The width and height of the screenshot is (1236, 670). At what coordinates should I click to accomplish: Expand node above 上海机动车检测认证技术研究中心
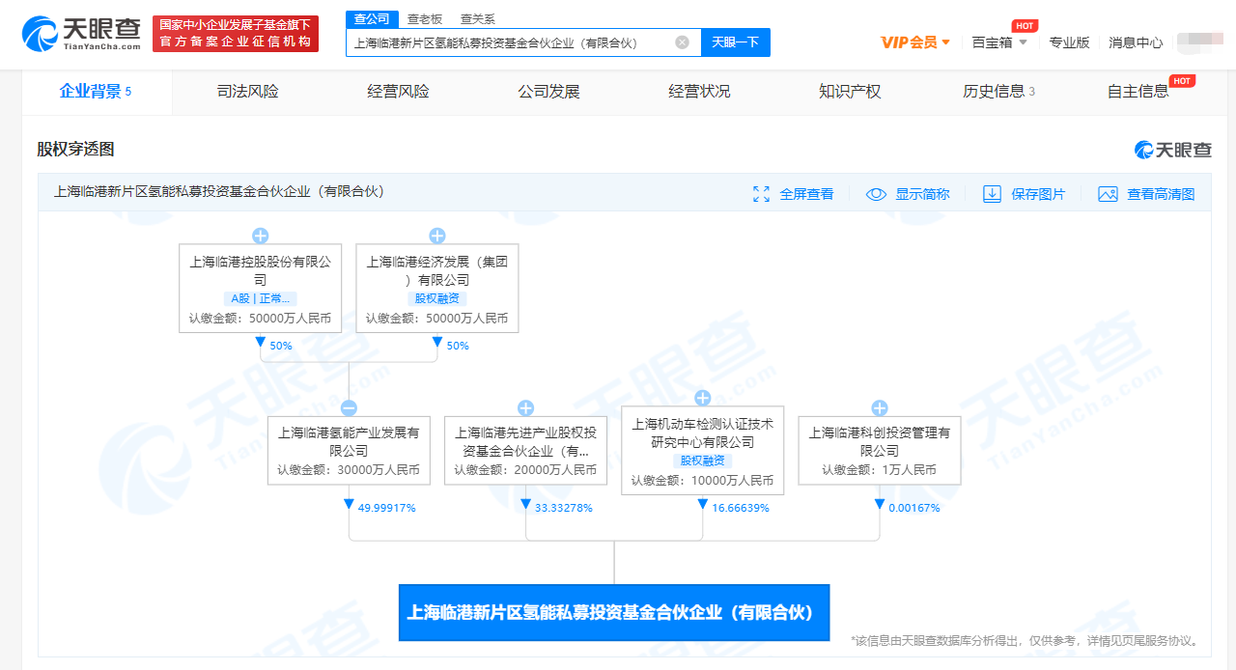point(702,398)
